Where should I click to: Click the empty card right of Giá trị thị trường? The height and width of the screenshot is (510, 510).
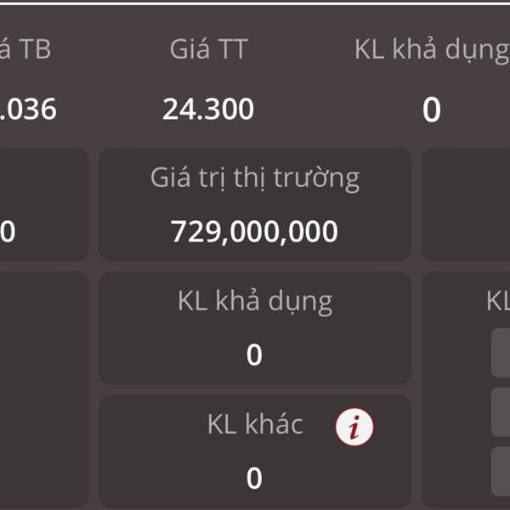[466, 205]
